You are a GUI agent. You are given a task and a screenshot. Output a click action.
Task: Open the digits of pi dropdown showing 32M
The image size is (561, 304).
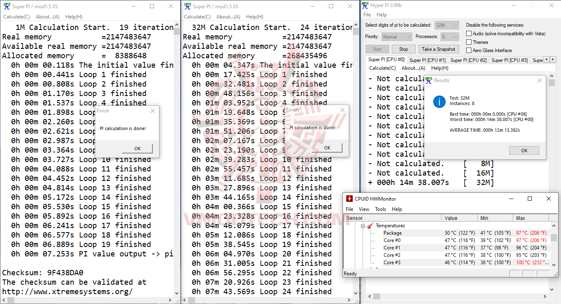(x=446, y=25)
